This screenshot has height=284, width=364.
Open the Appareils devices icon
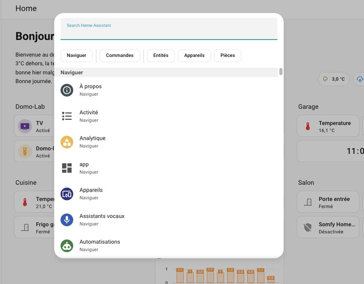click(67, 194)
